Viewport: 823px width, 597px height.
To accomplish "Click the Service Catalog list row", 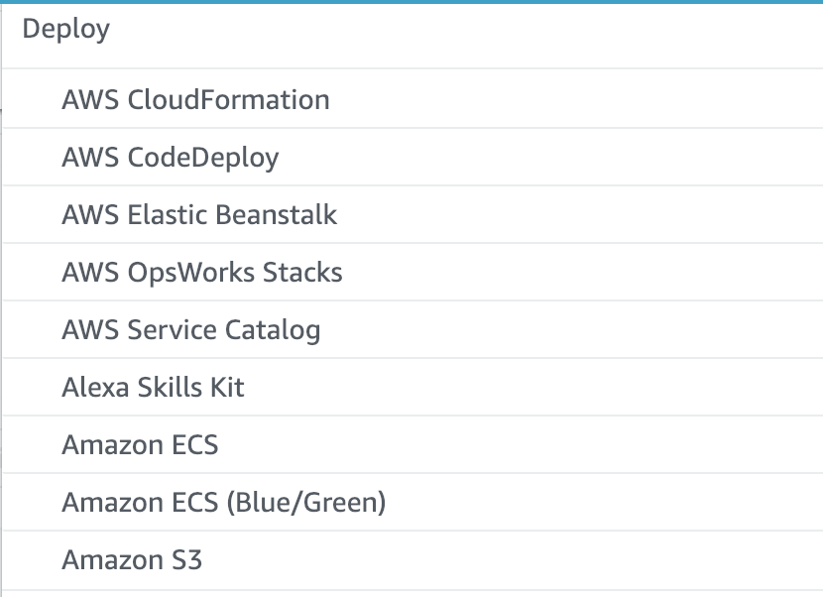I will tap(191, 329).
